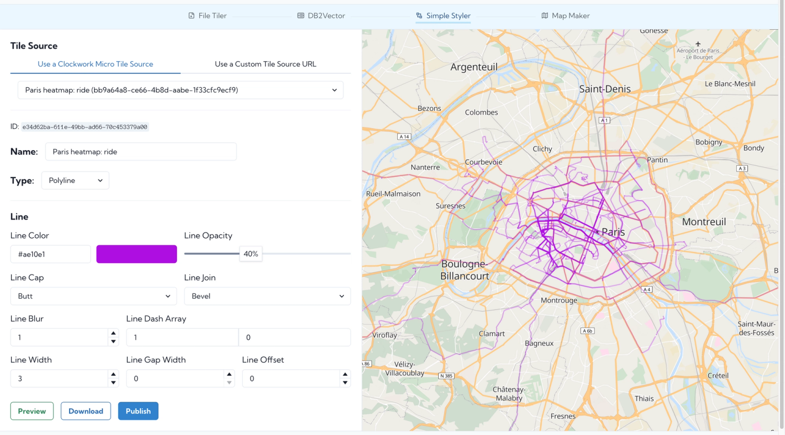Click the Clichy label on the map
Viewport: 785px width, 435px height.
click(542, 149)
